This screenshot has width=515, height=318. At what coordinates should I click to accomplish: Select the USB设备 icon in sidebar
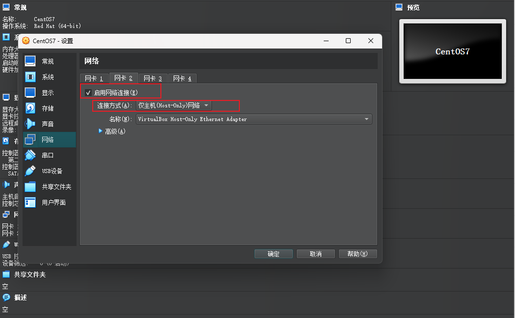pyautogui.click(x=30, y=171)
